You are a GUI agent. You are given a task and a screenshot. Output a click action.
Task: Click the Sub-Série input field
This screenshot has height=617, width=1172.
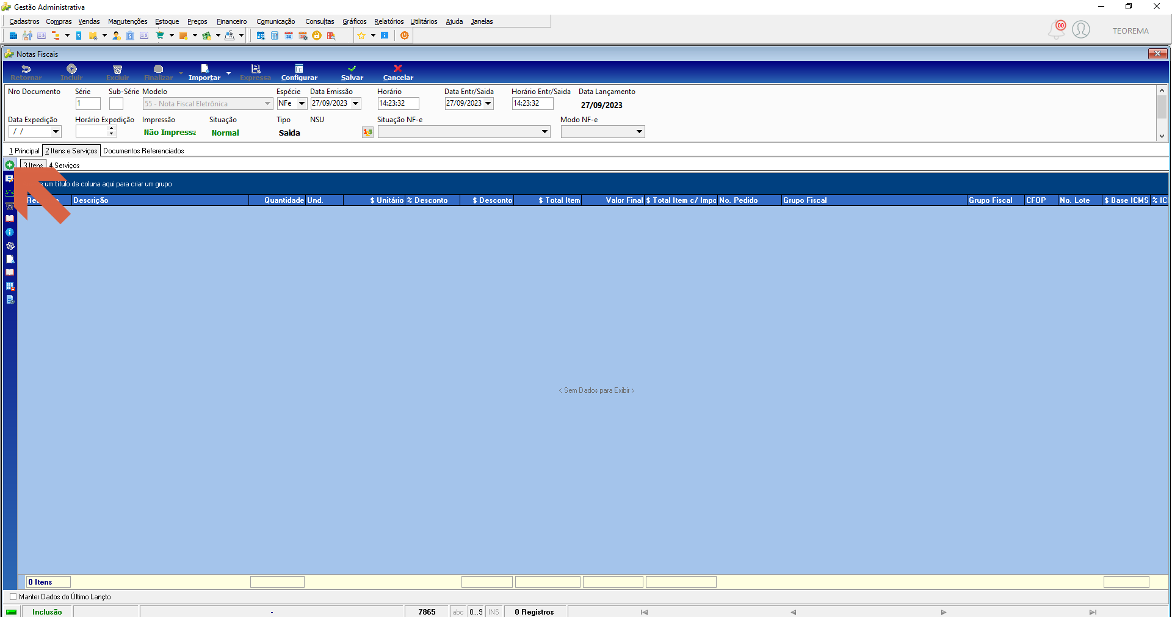[x=116, y=104]
